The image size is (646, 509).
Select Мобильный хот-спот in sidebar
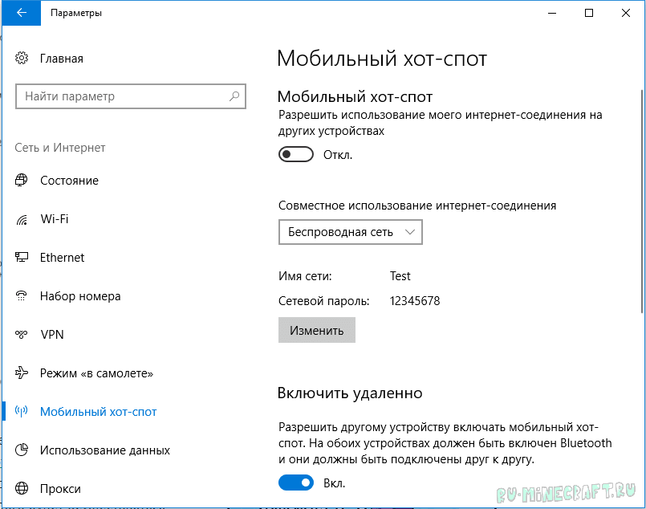click(x=98, y=412)
